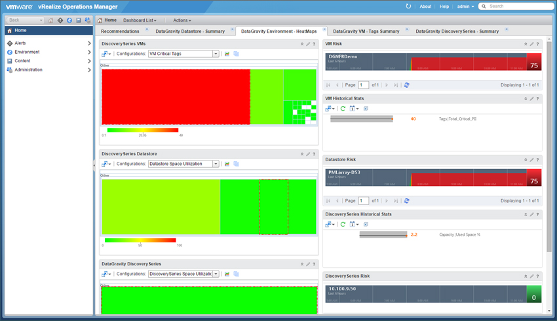Click Datastore Risk page number field
The height and width of the screenshot is (321, 557).
click(x=364, y=201)
